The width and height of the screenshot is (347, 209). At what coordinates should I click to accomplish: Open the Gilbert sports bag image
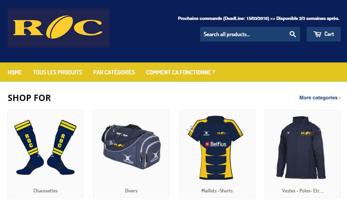point(131,147)
